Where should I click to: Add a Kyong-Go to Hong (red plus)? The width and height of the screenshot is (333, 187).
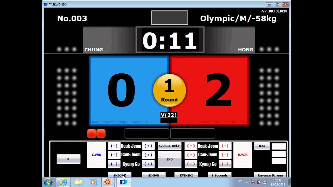191,164
